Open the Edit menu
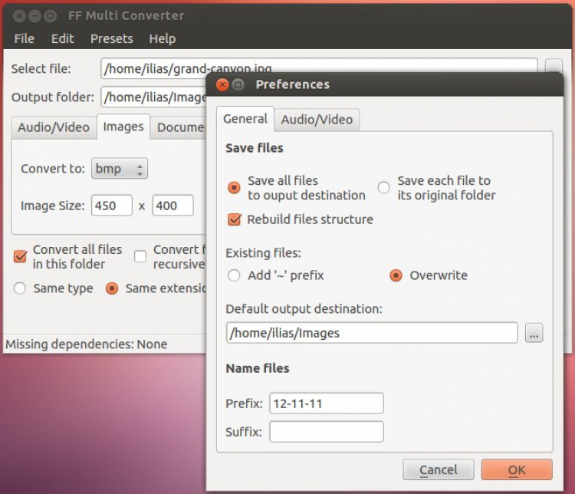The width and height of the screenshot is (575, 494). tap(62, 38)
